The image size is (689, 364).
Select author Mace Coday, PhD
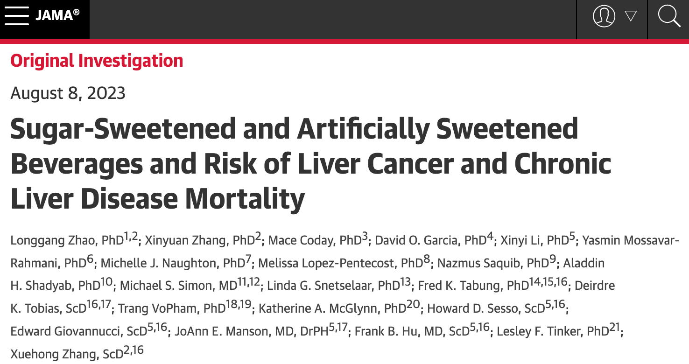click(x=315, y=240)
